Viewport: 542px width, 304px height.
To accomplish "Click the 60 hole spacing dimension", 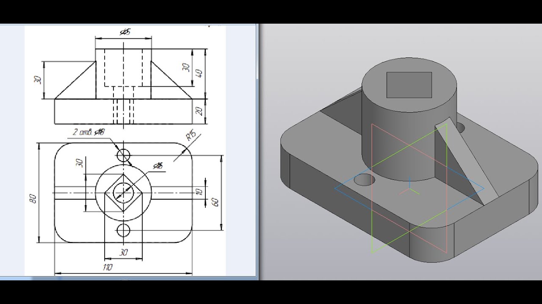I will coord(216,202).
